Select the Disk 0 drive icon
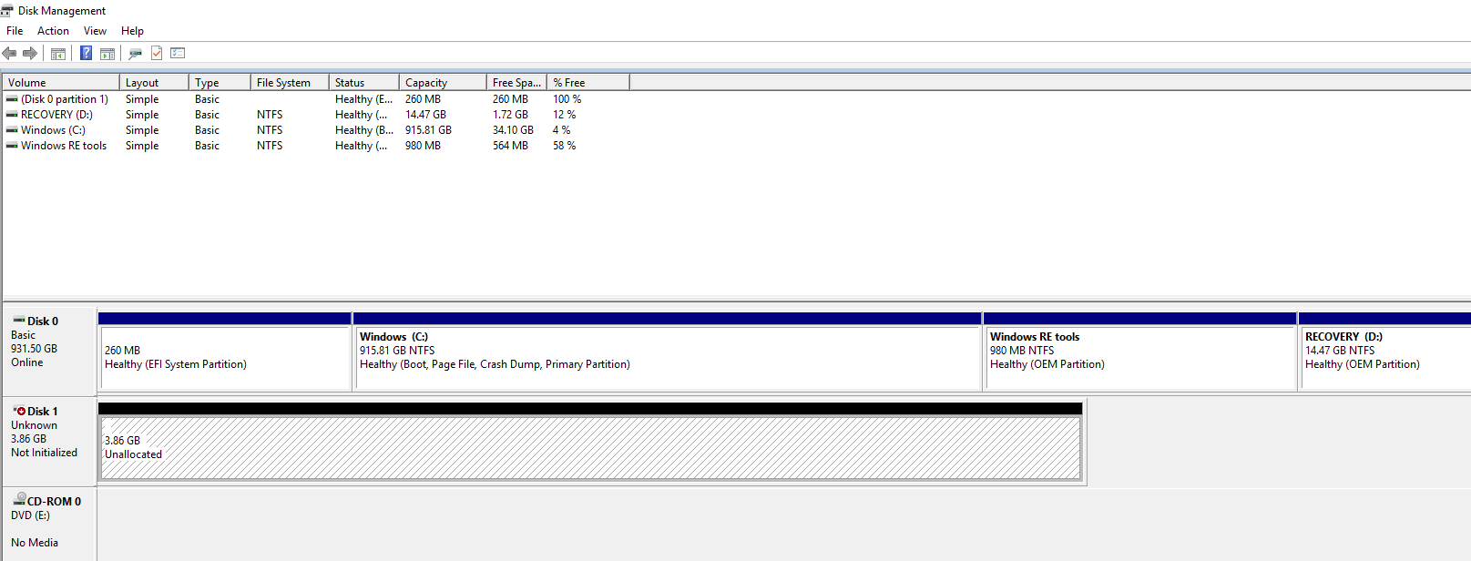Image resolution: width=1471 pixels, height=561 pixels. click(18, 321)
